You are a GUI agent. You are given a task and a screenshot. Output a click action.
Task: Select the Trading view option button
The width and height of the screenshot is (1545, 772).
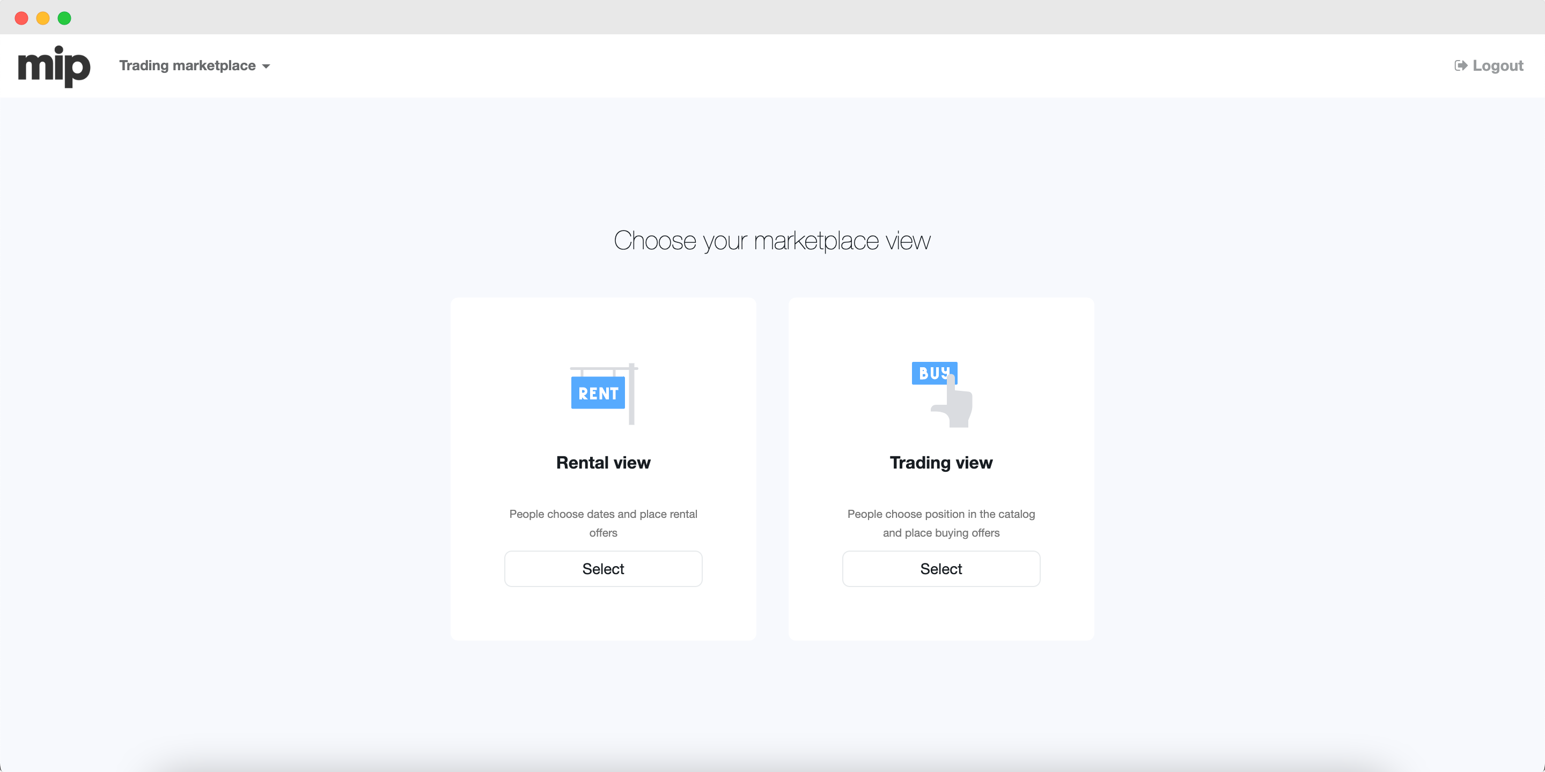(x=940, y=568)
